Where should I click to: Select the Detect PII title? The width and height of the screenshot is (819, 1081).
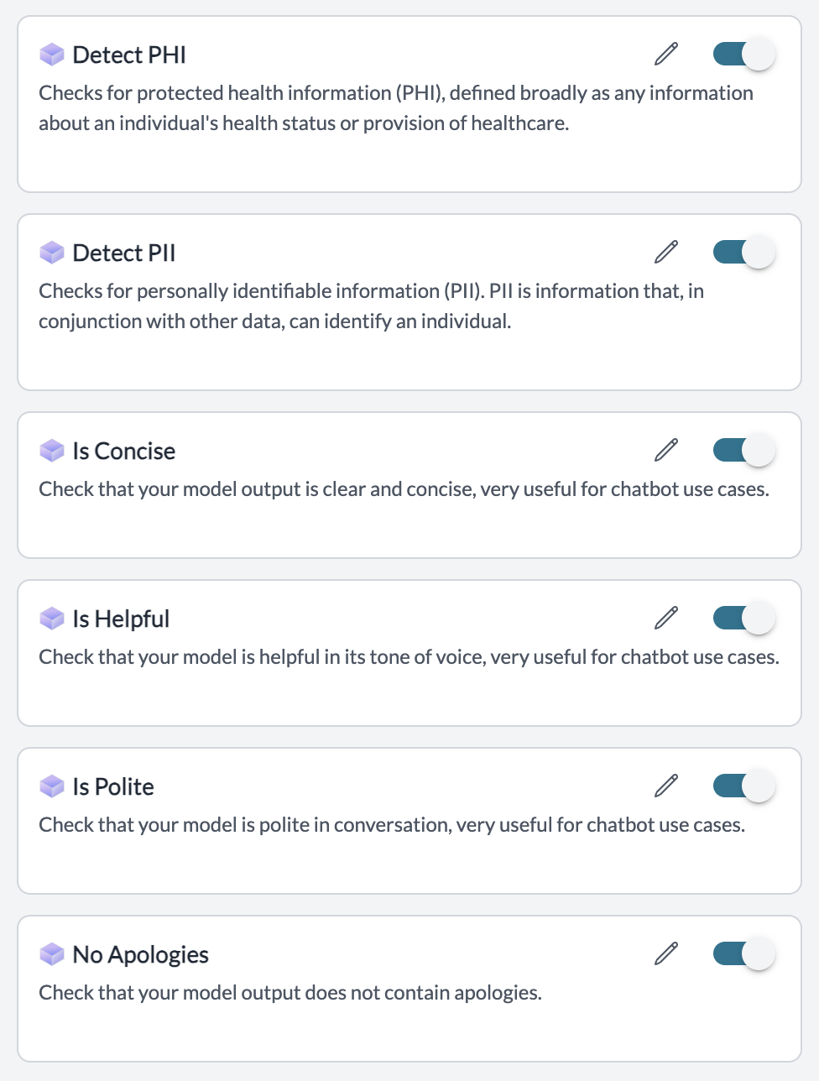(124, 253)
